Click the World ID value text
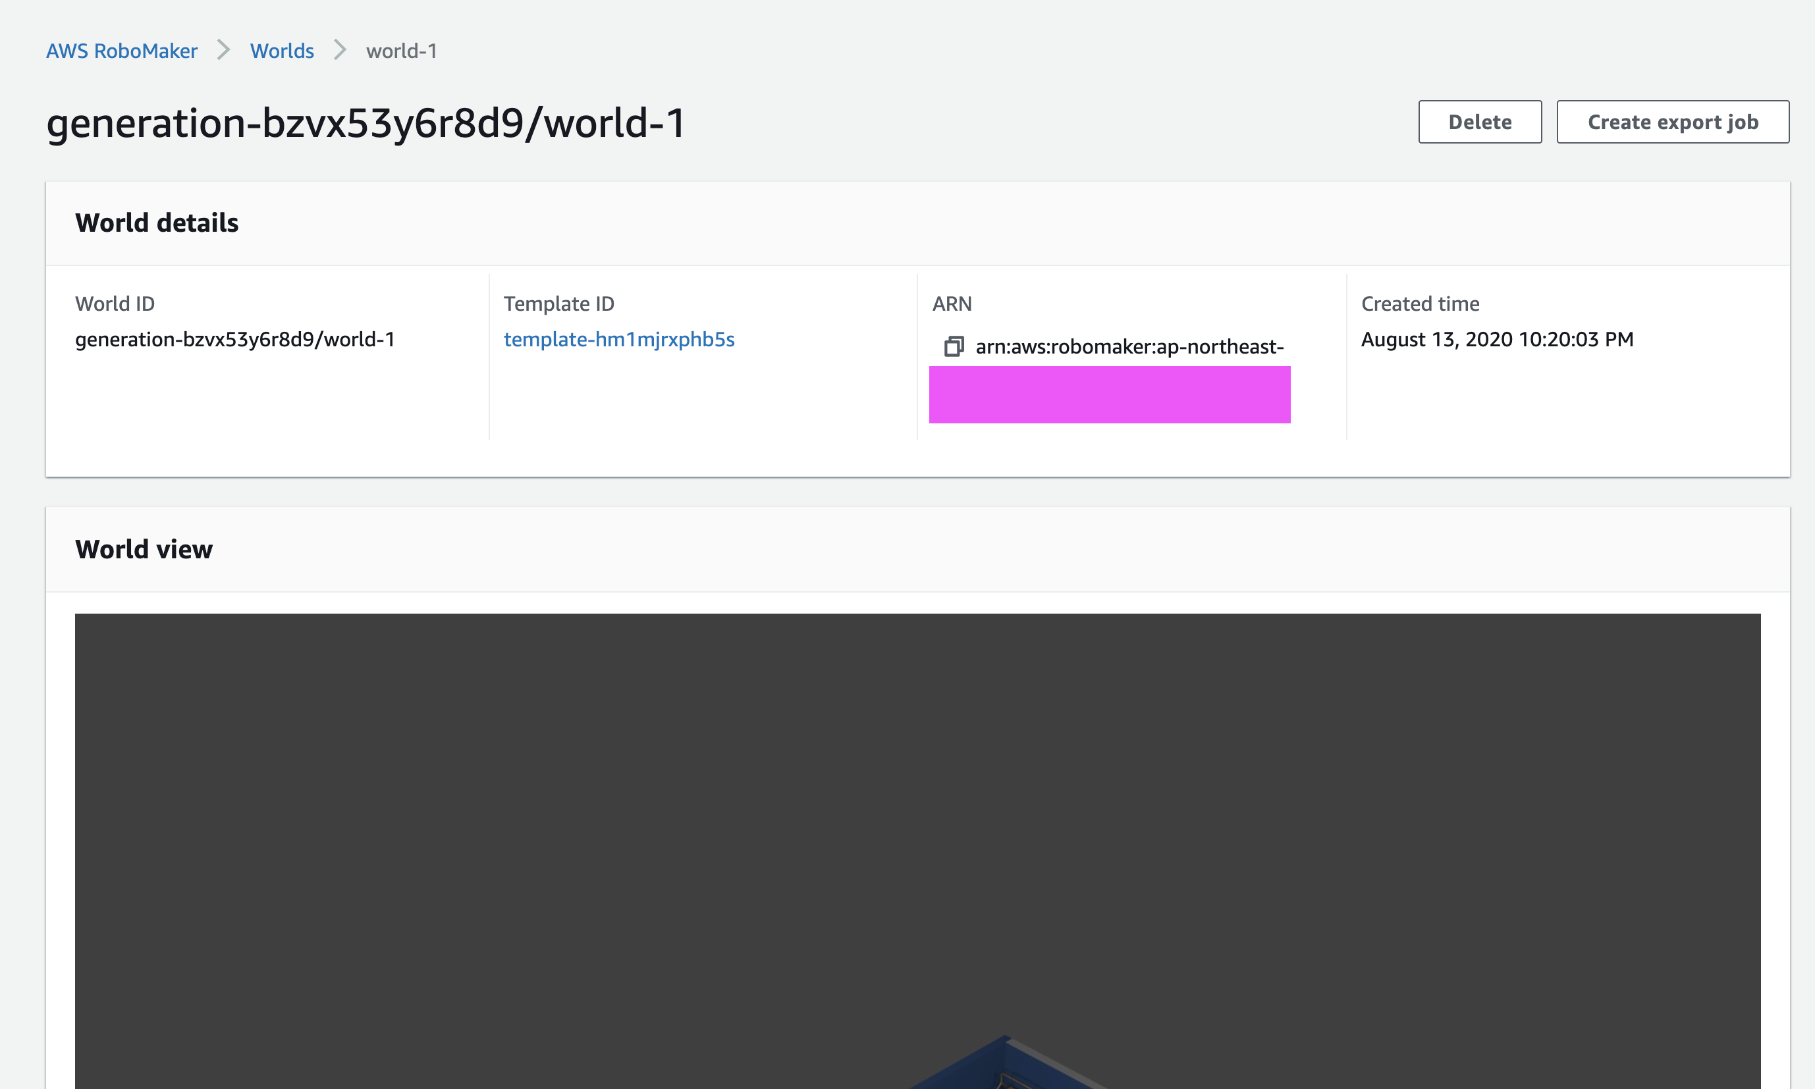This screenshot has height=1089, width=1815. (x=235, y=339)
